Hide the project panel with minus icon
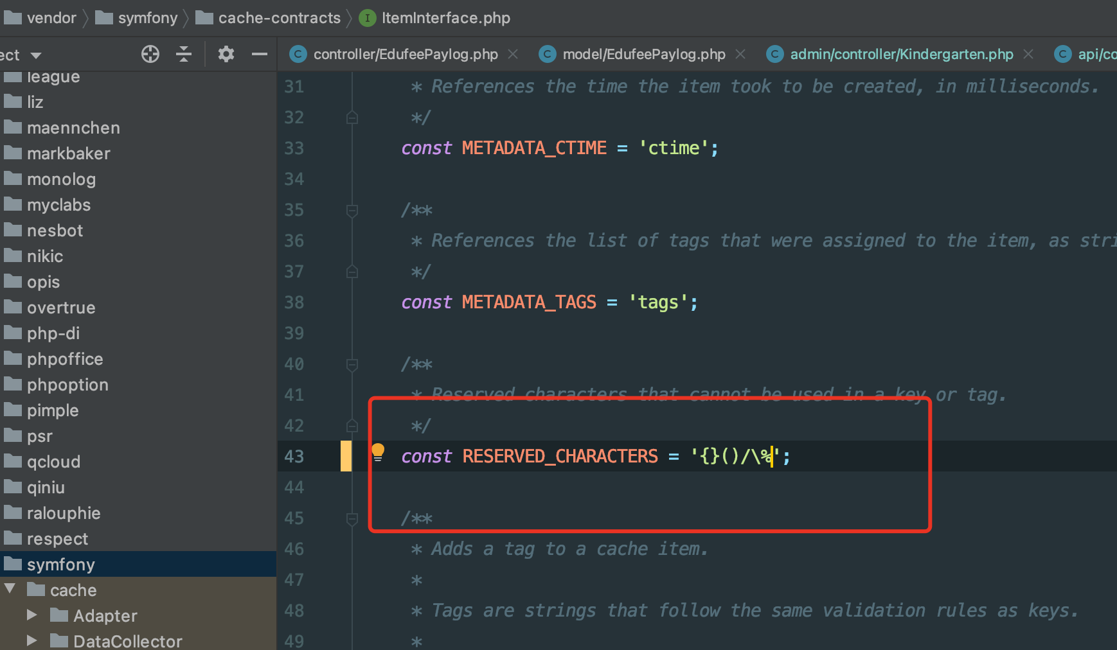 click(260, 54)
